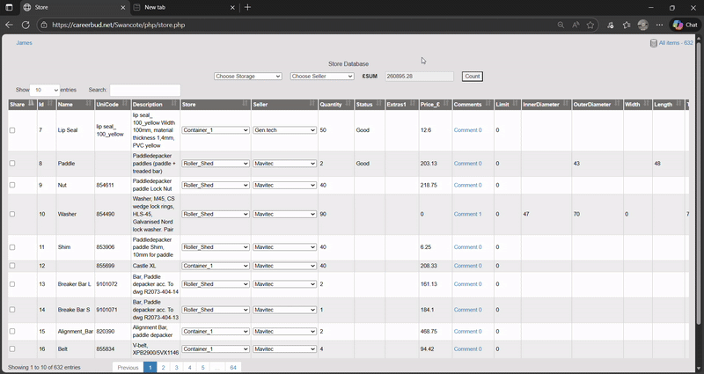Select the Share checkbox for Belt row

coord(12,349)
